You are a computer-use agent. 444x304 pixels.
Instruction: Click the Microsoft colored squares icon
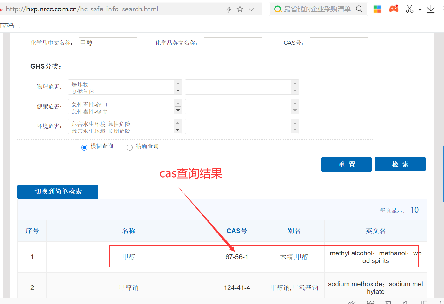[377, 9]
